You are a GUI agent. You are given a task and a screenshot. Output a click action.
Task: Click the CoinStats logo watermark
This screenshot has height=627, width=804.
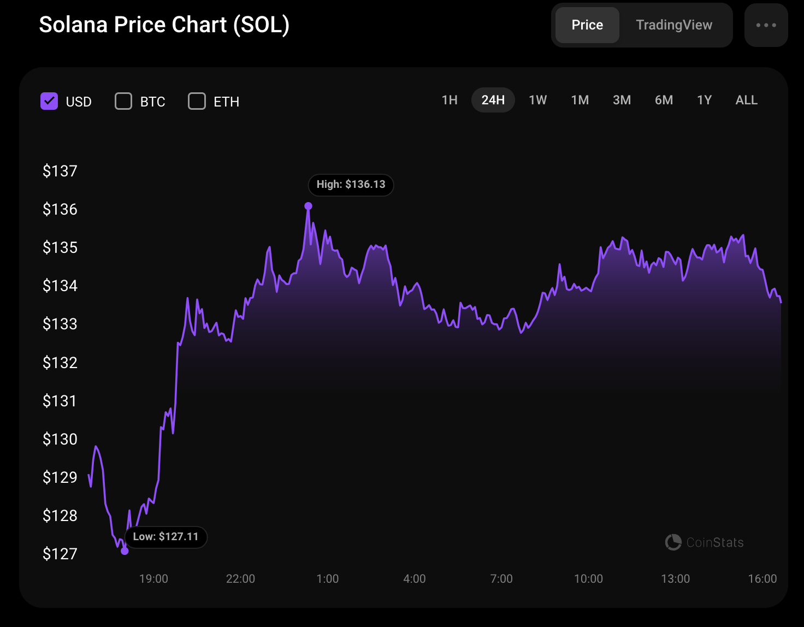click(x=704, y=542)
